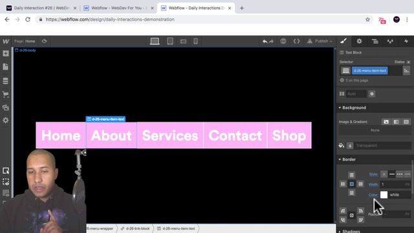The width and height of the screenshot is (414, 233).
Task: Open the Transparent background color swatch
Action: pos(350,146)
